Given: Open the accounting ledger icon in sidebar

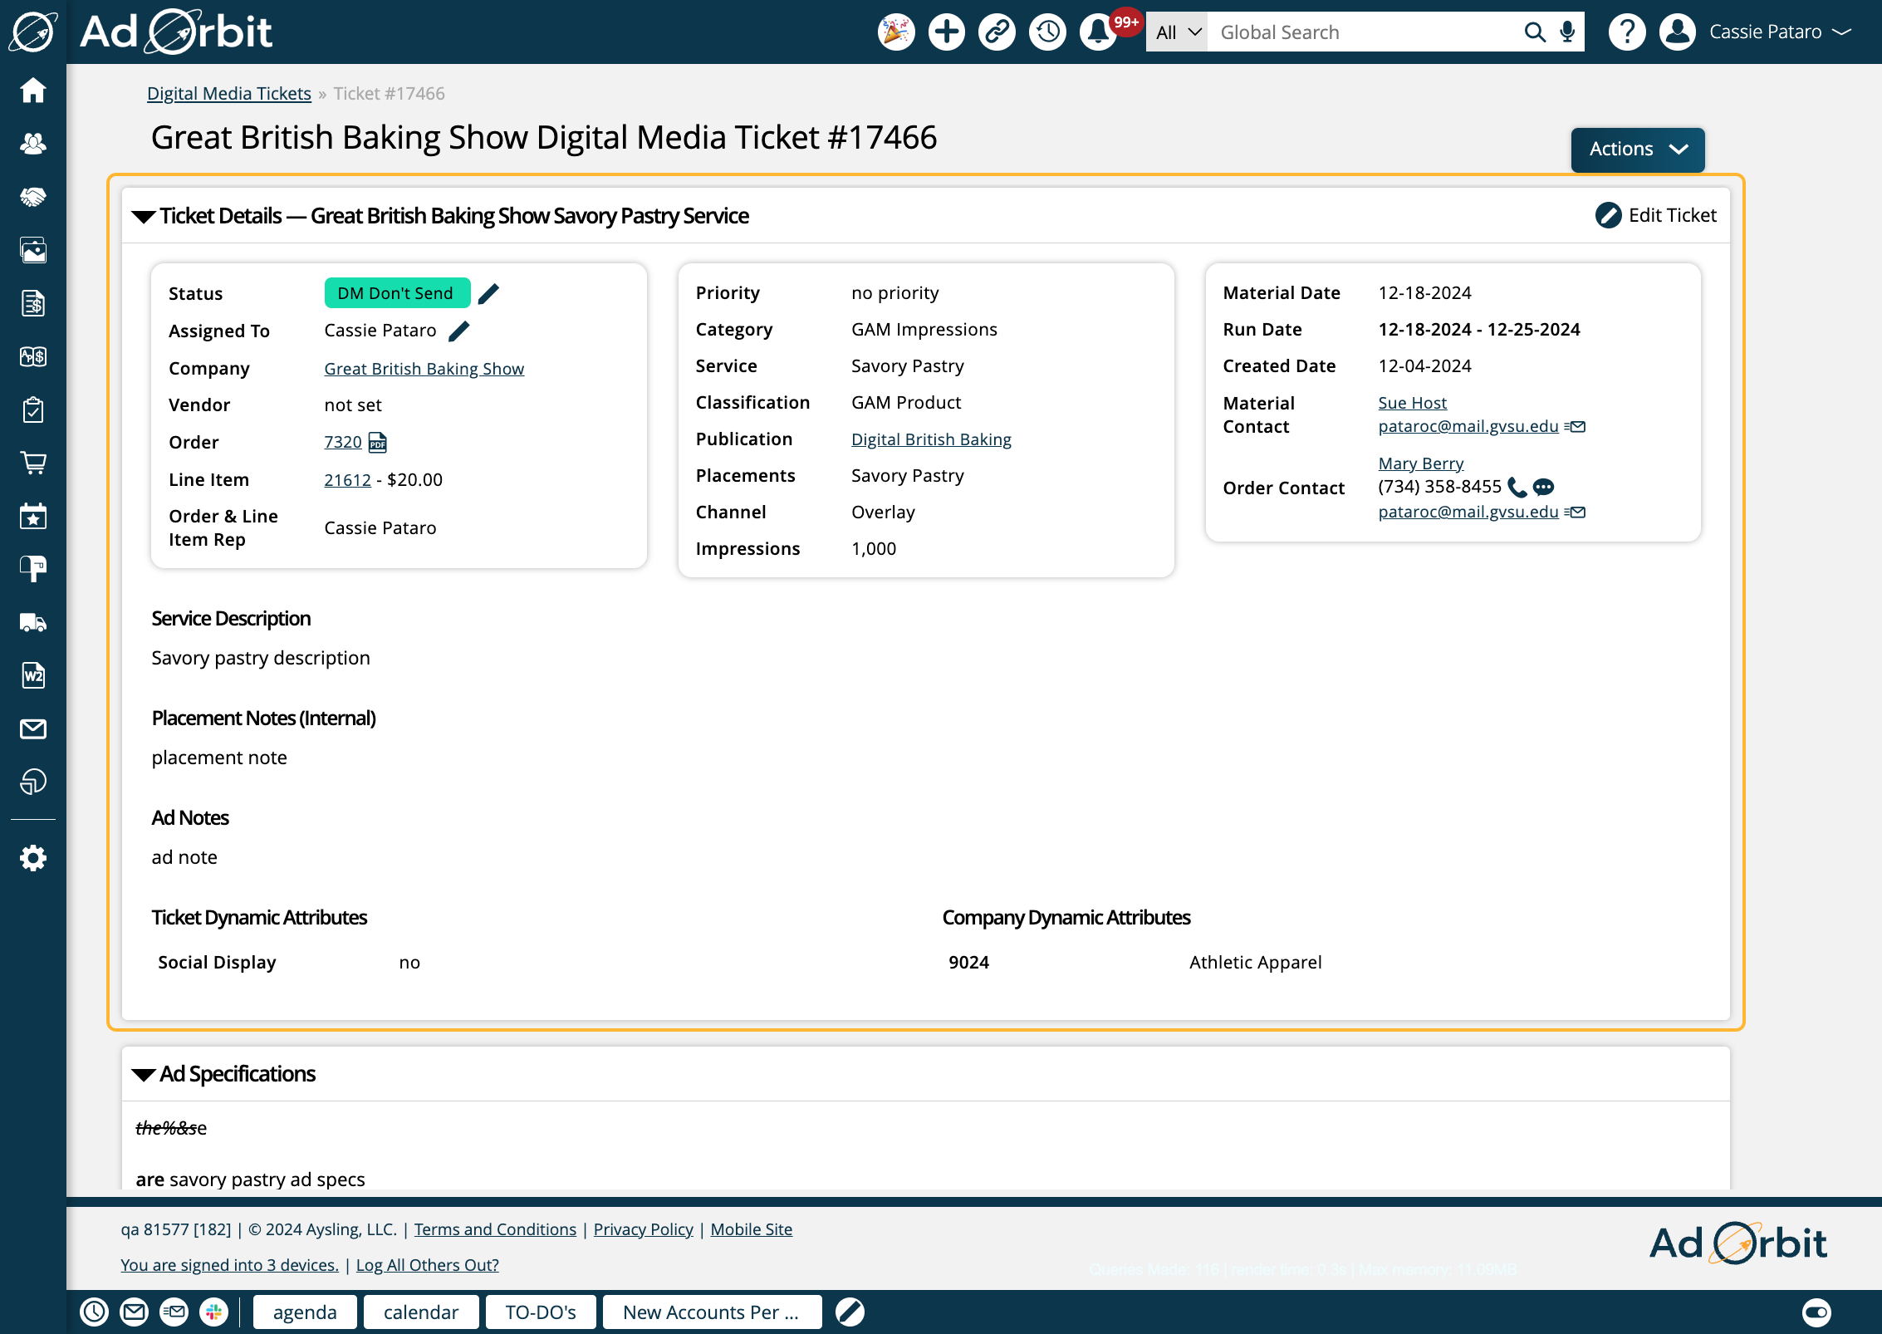Looking at the screenshot, I should click(x=33, y=356).
